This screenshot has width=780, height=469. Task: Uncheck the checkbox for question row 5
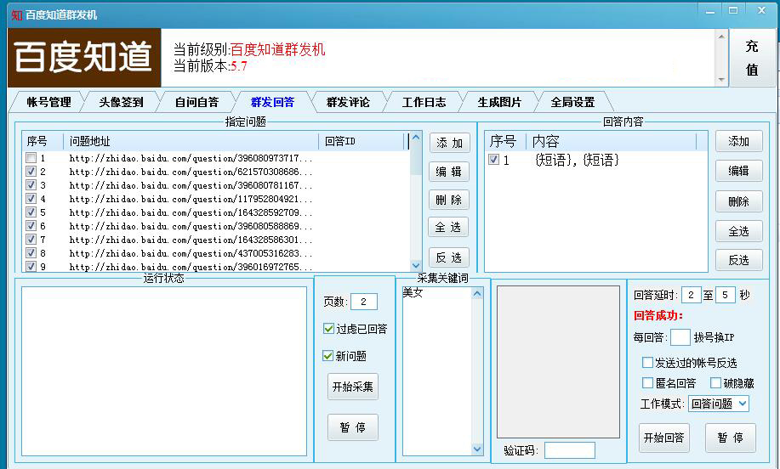31,212
